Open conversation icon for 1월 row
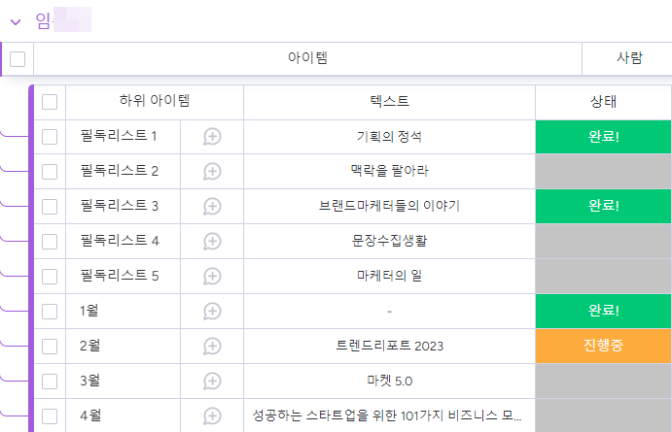 [212, 312]
